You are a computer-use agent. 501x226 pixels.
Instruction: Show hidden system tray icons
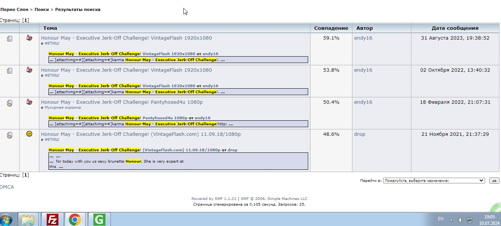pos(451,220)
